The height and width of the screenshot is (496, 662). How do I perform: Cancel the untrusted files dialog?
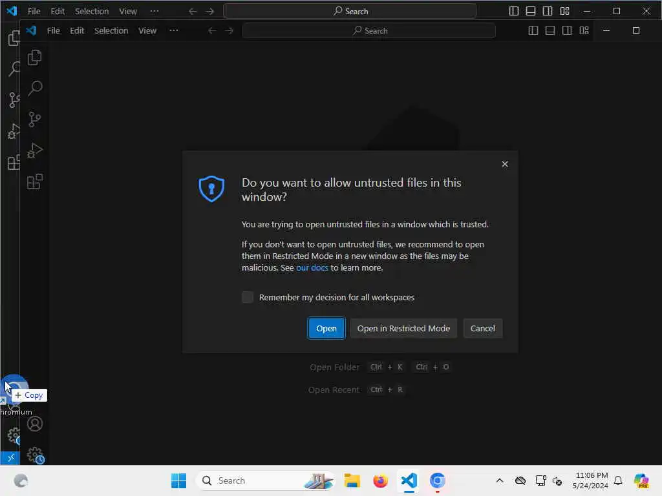(x=482, y=328)
